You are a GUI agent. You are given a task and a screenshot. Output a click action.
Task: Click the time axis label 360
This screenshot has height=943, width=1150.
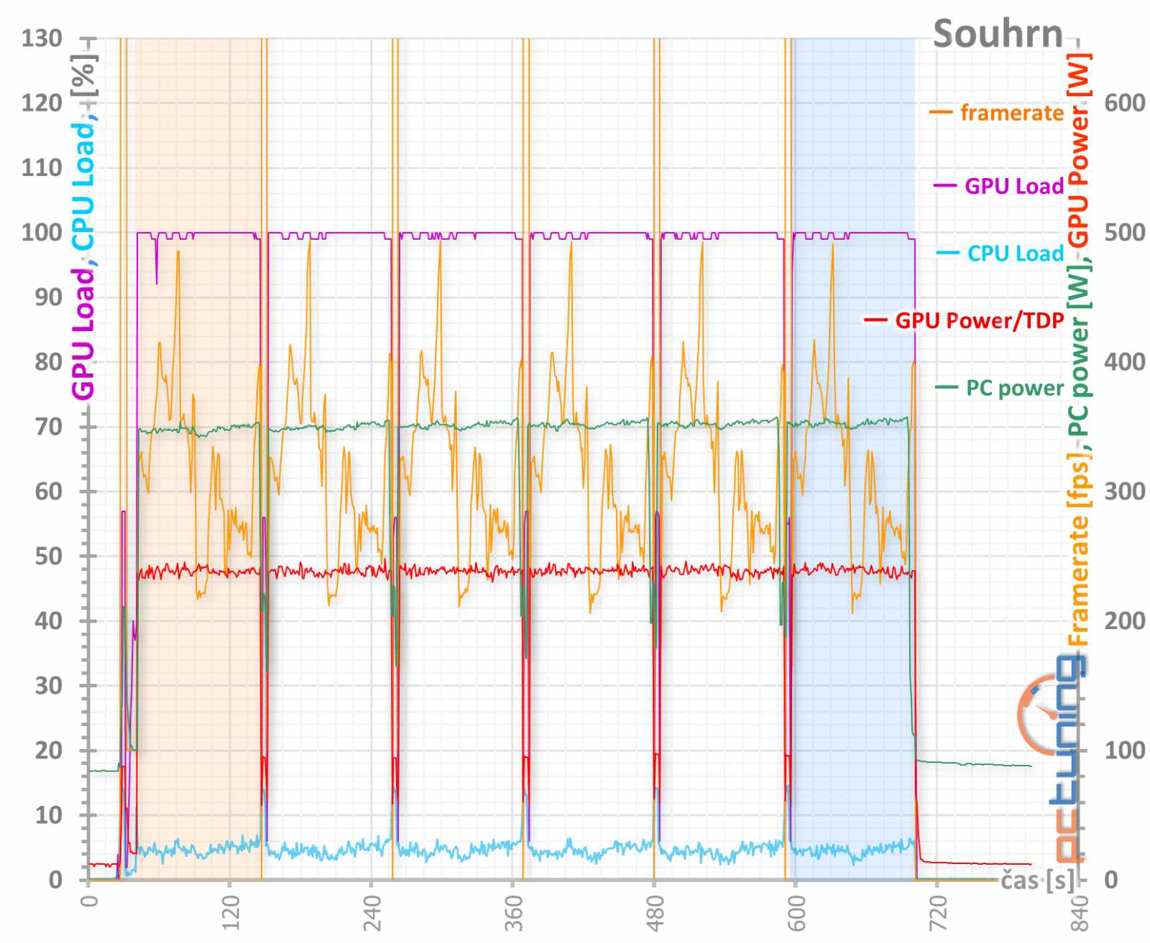tap(513, 912)
